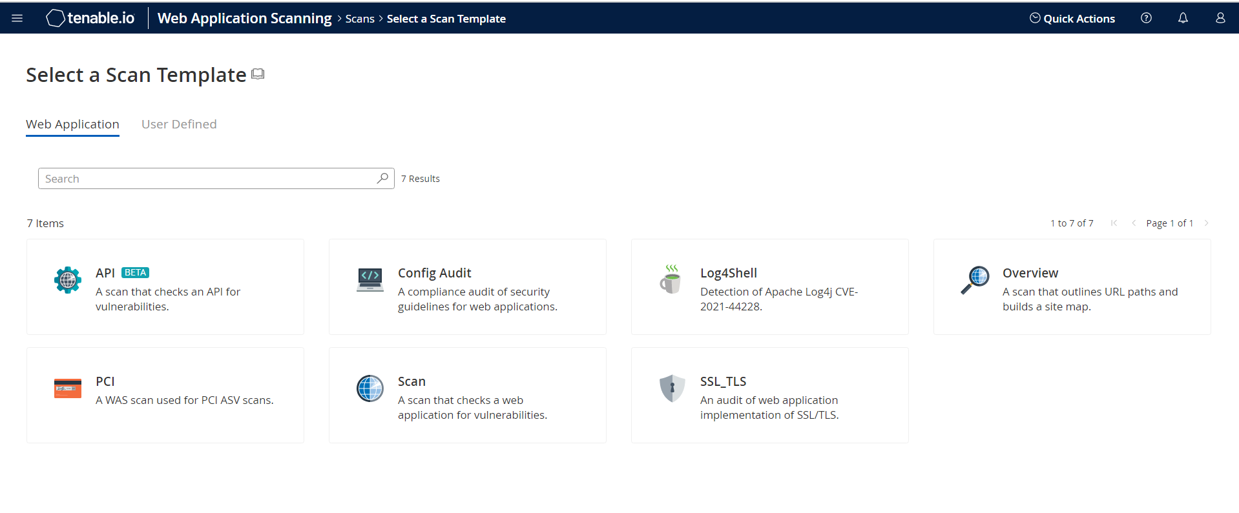
Task: Click the PCI ASV scans description
Action: coord(185,400)
